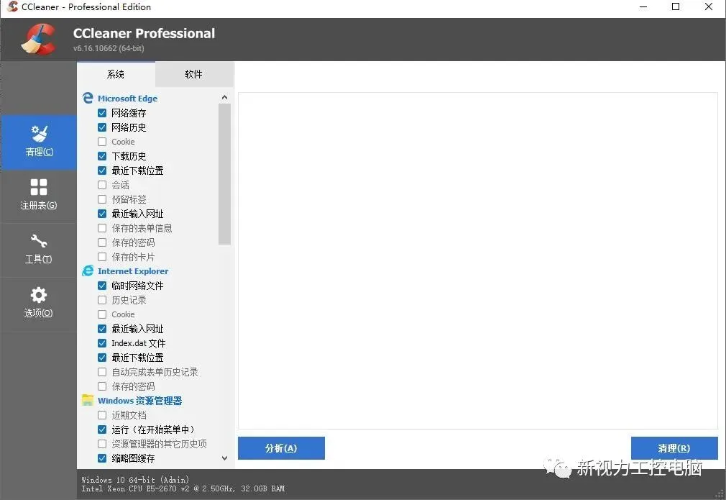The image size is (726, 500).
Task: Enable the Edge Cookie checkbox
Action: coord(102,142)
